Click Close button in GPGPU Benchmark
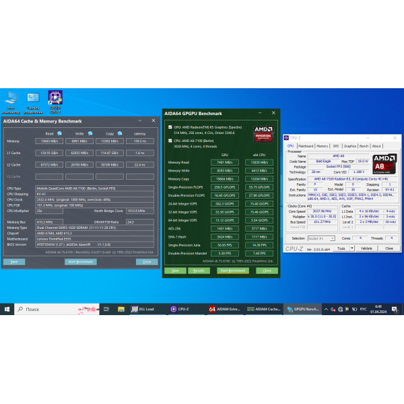 [267, 271]
